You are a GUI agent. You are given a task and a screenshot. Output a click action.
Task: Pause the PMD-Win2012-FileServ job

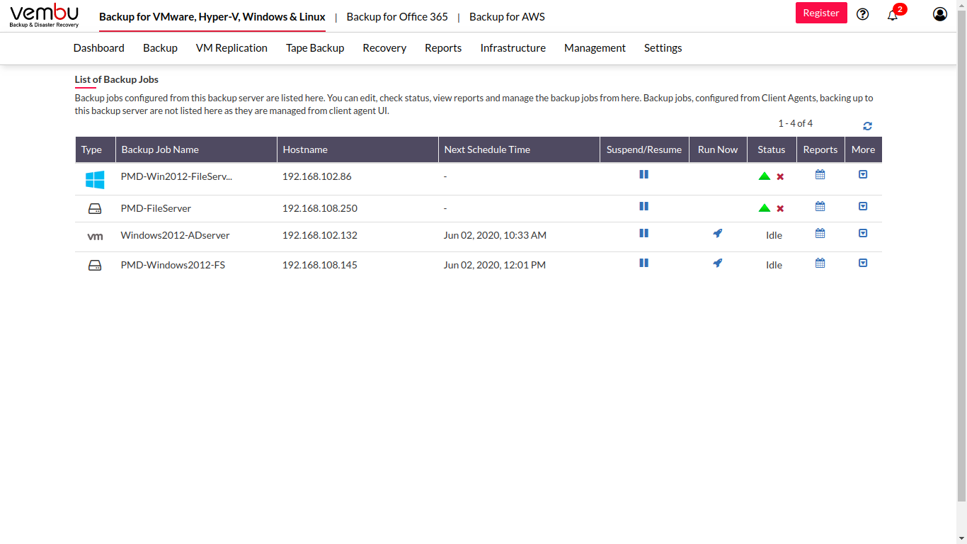[643, 174]
